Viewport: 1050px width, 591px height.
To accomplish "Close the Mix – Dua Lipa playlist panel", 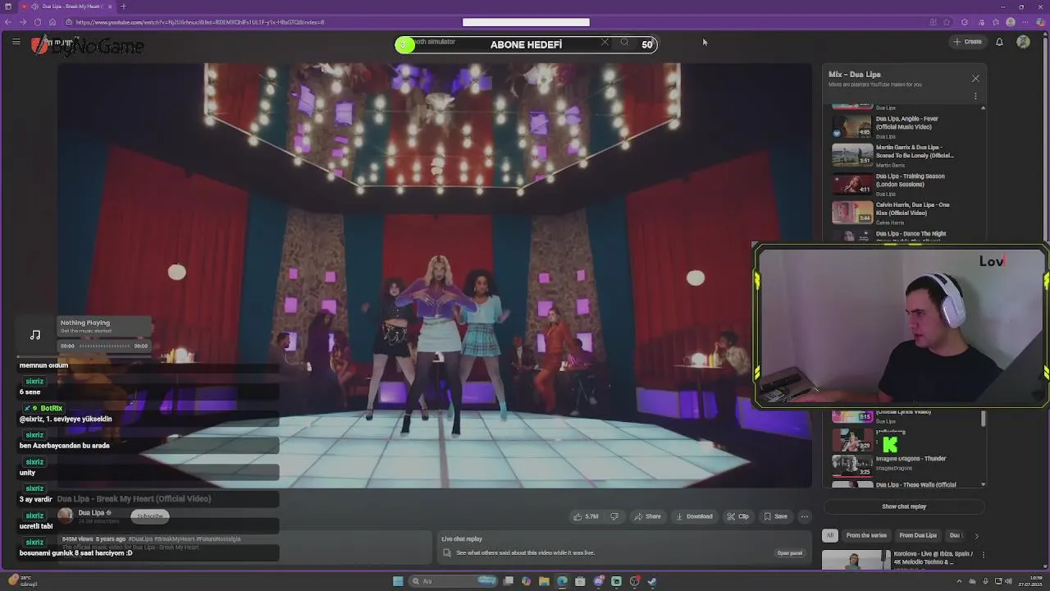I will click(975, 78).
